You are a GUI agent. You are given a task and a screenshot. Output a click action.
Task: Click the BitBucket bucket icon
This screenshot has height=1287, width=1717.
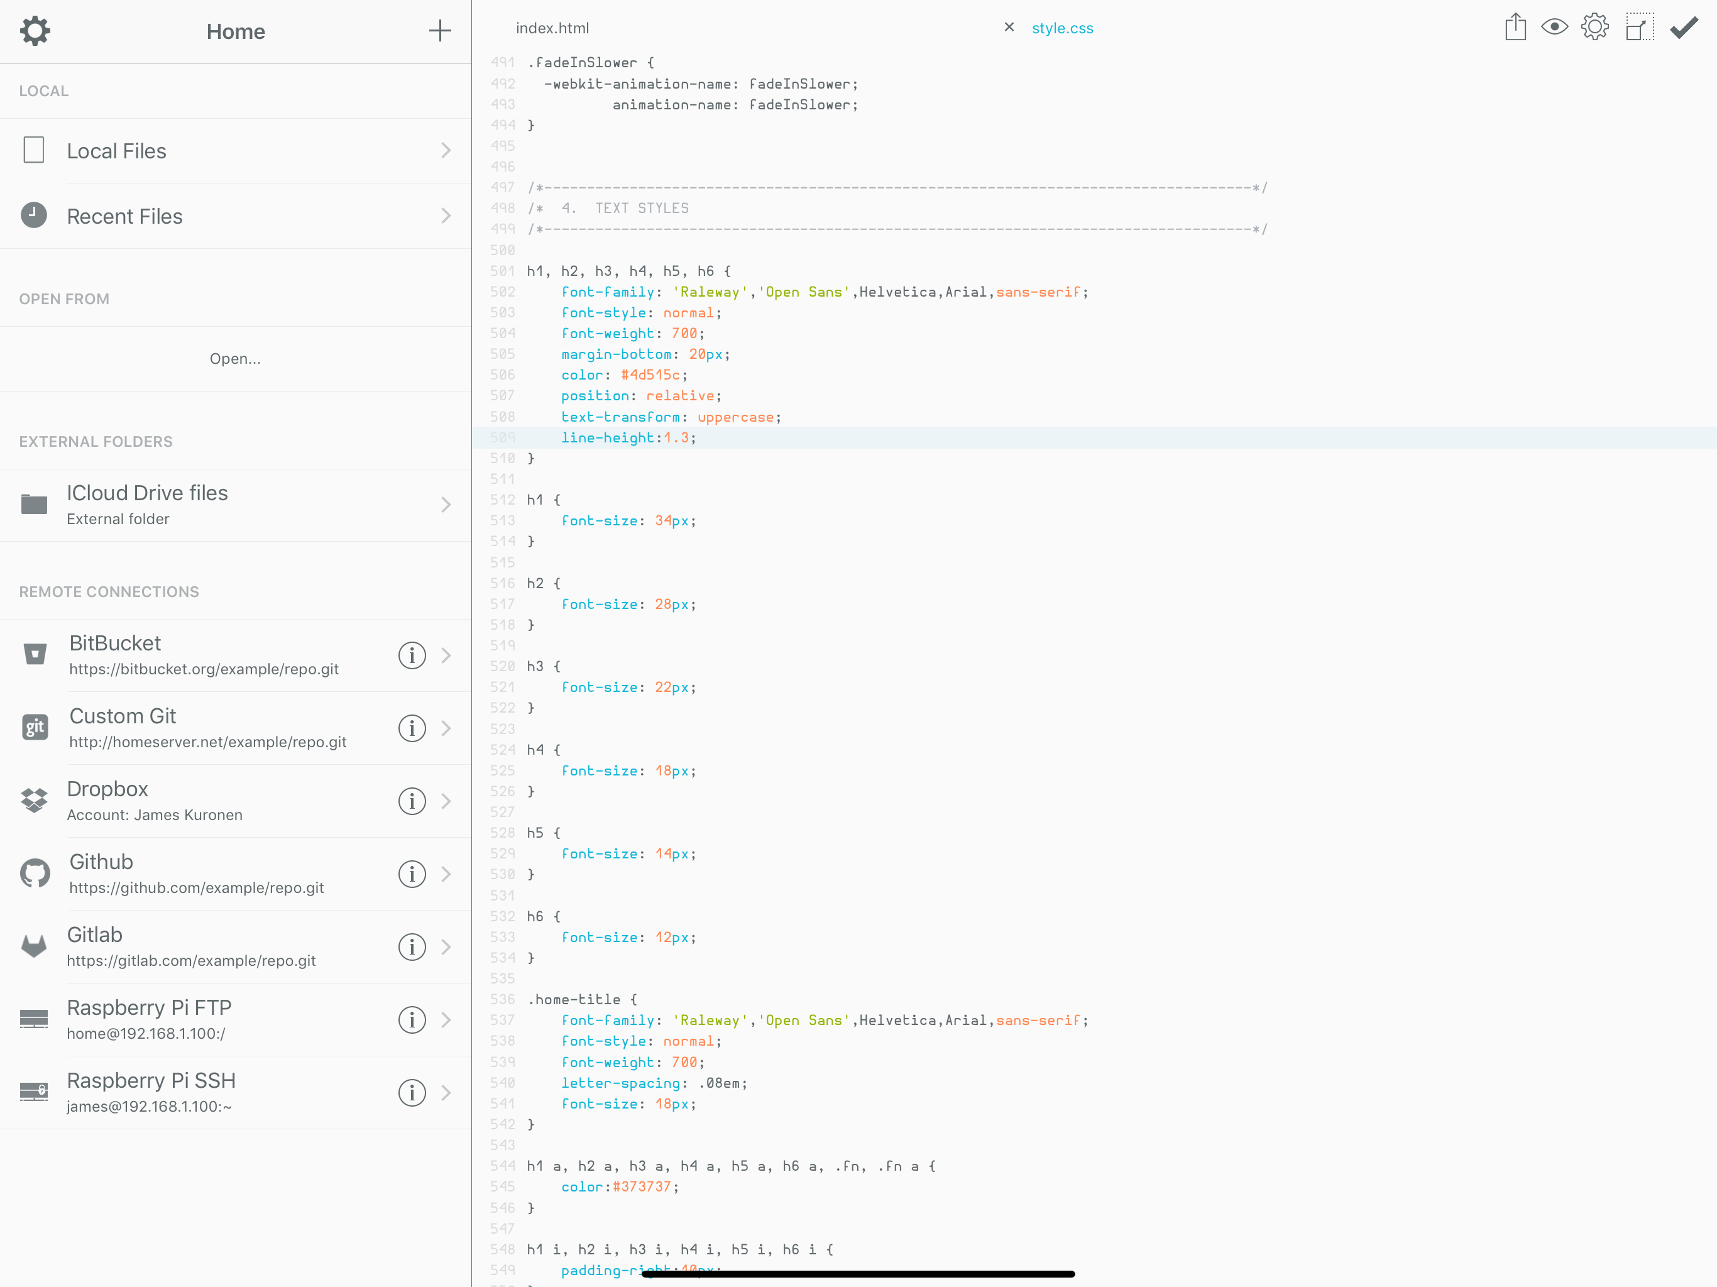tap(35, 654)
